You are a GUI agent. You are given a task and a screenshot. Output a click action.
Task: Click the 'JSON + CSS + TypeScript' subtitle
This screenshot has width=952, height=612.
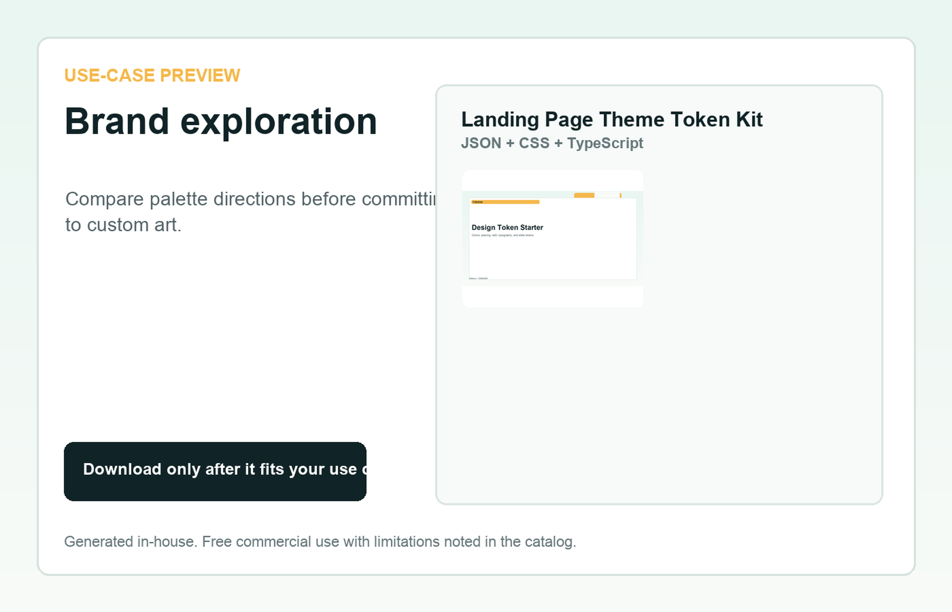(x=552, y=143)
